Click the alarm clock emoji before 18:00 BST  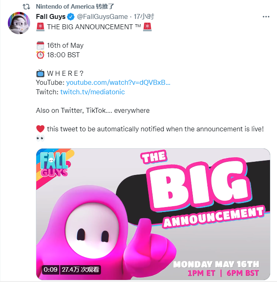40,55
